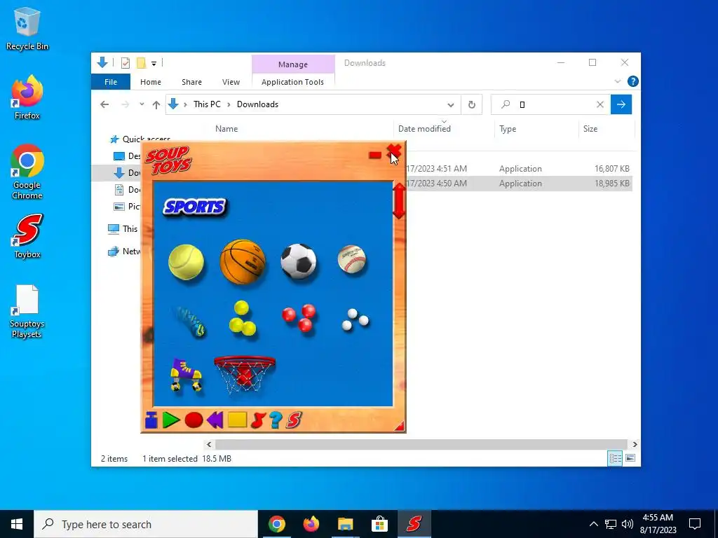Pick the baseball toy
718x538 pixels.
click(x=352, y=259)
